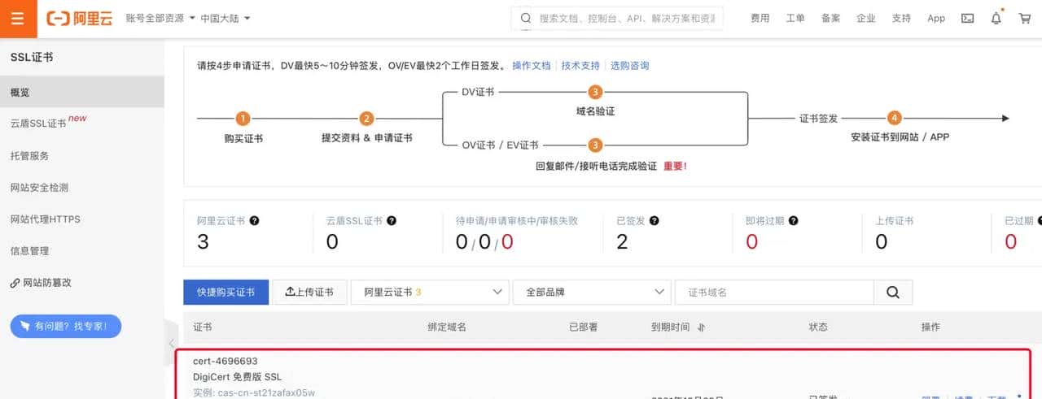Click the 快捷购买证书 button
1042x399 pixels.
click(x=226, y=293)
